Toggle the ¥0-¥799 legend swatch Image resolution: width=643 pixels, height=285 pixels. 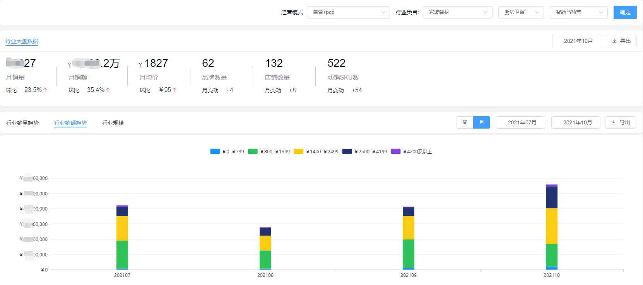[215, 151]
